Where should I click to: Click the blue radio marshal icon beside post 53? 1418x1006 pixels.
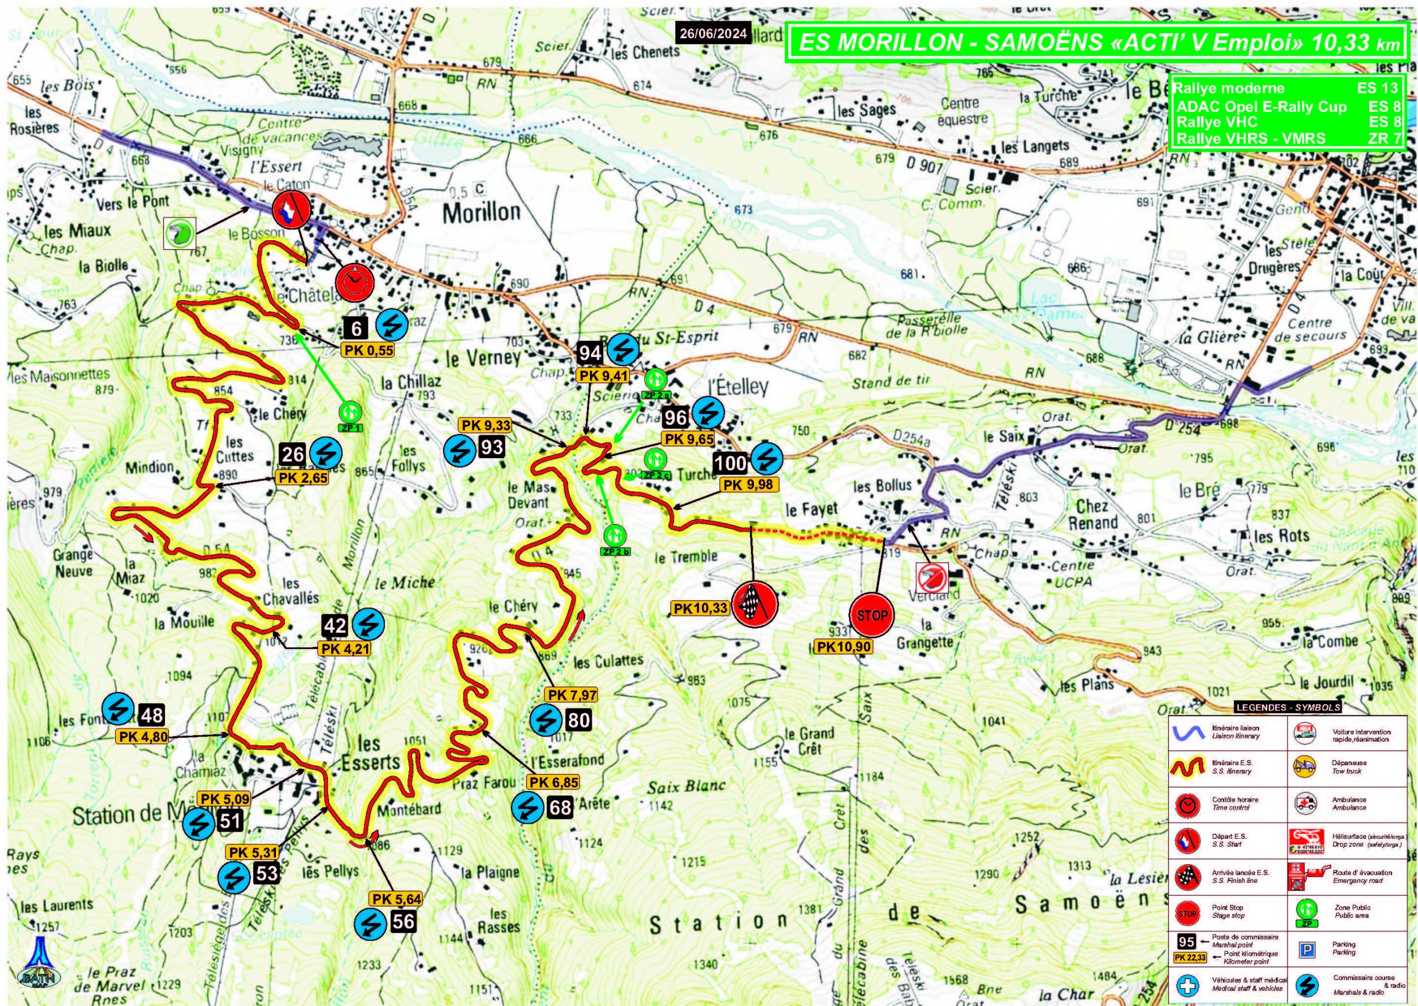point(234,876)
